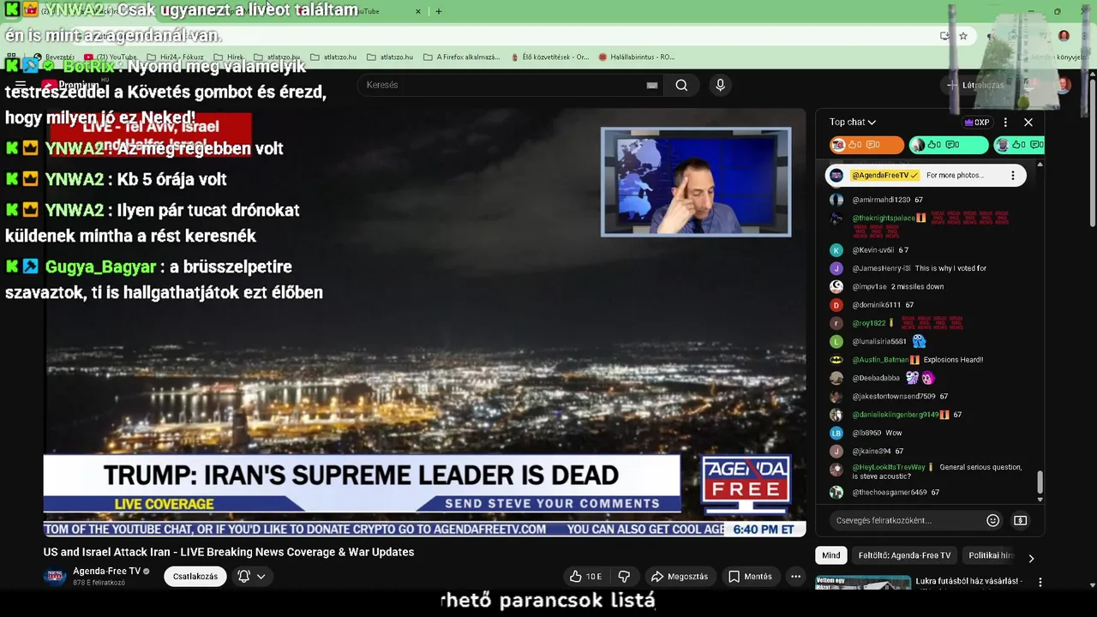This screenshot has width=1097, height=617.
Task: Share the video via Megosztás
Action: pyautogui.click(x=680, y=577)
